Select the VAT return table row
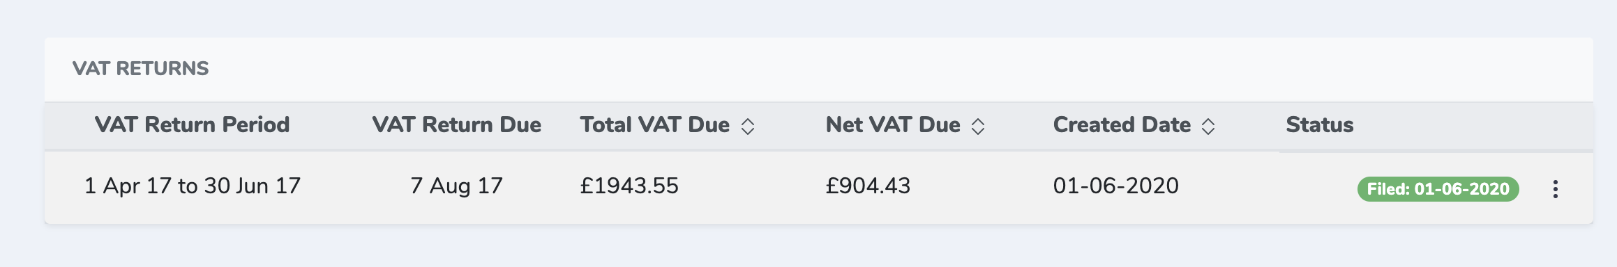 tap(819, 188)
